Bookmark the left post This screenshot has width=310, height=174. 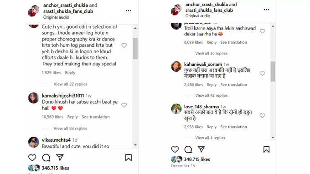click(x=128, y=158)
